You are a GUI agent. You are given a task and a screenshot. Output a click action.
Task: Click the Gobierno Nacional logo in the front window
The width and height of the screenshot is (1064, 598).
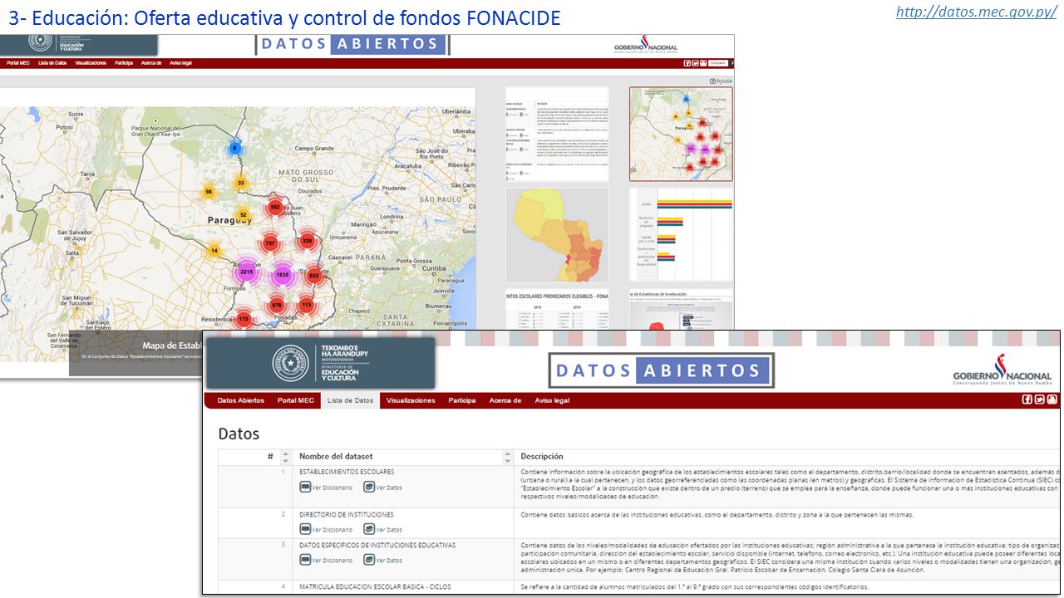[x=1002, y=370]
